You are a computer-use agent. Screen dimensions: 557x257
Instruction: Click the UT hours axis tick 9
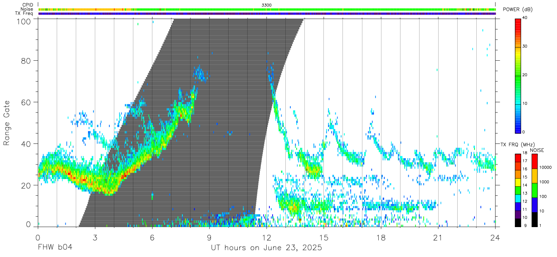210,238
